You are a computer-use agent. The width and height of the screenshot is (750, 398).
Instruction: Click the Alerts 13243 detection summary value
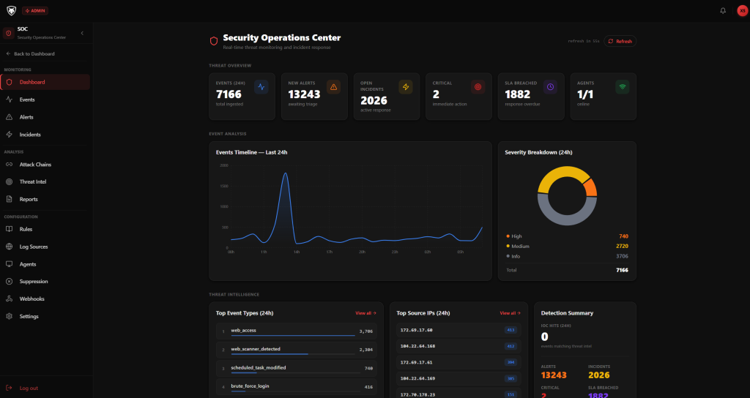[x=554, y=375]
